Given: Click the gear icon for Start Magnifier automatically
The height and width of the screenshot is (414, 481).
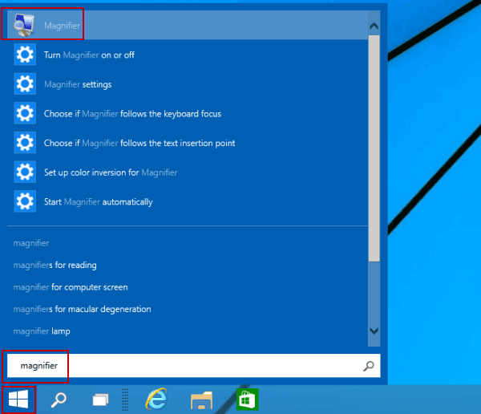Looking at the screenshot, I should click(25, 201).
